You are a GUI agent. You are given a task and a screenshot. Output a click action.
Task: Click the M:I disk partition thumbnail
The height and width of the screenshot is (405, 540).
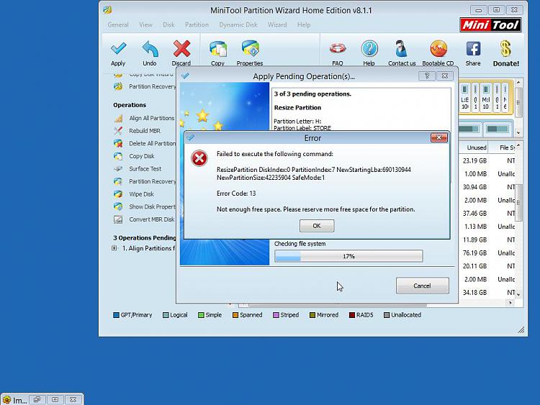(x=485, y=97)
